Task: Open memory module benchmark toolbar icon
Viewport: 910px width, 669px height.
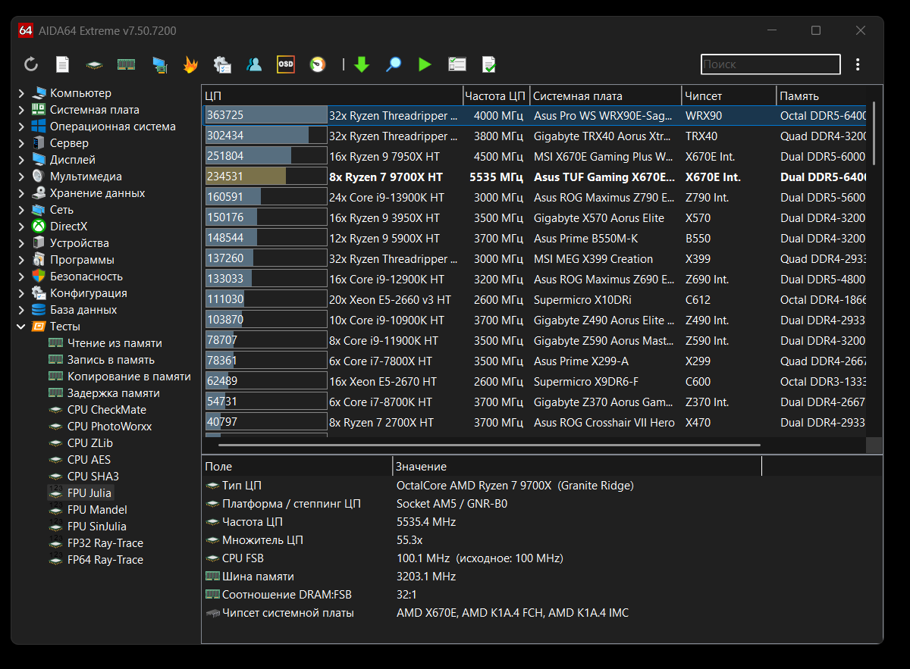Action: [126, 64]
